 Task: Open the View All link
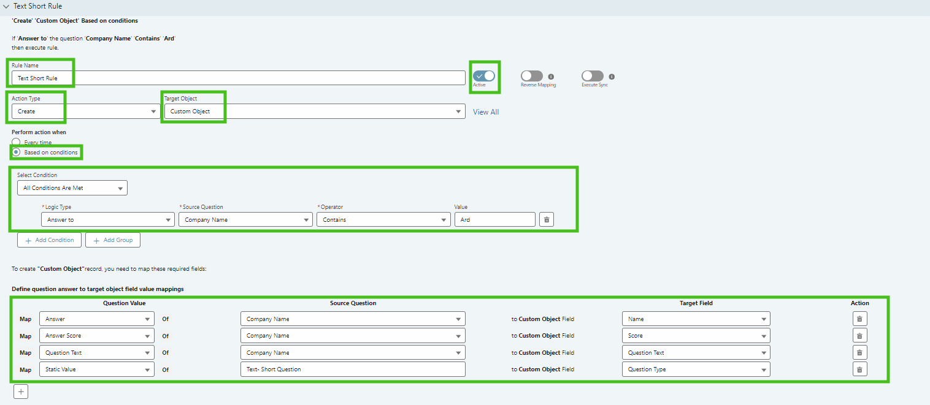coord(486,112)
